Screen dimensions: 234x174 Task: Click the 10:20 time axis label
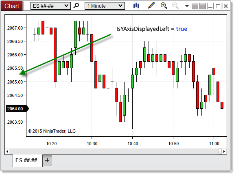coord(51,144)
